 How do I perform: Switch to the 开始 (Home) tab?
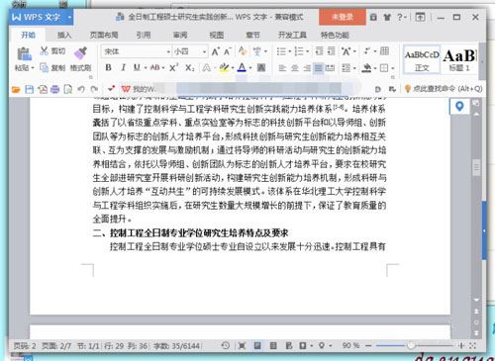(x=28, y=35)
